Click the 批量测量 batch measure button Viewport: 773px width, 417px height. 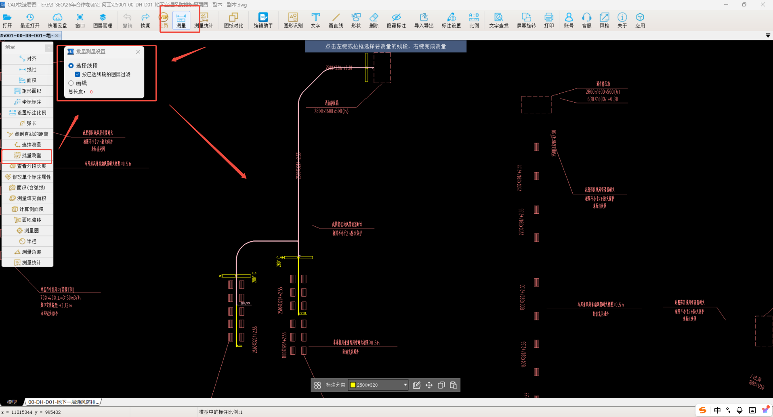(x=27, y=156)
